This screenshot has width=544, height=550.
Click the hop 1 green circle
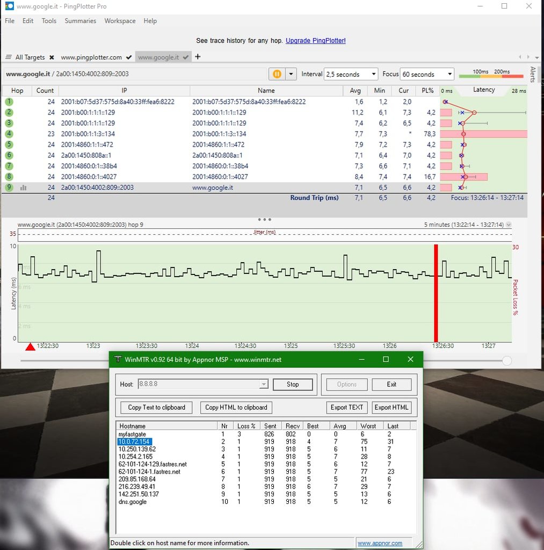[x=9, y=102]
